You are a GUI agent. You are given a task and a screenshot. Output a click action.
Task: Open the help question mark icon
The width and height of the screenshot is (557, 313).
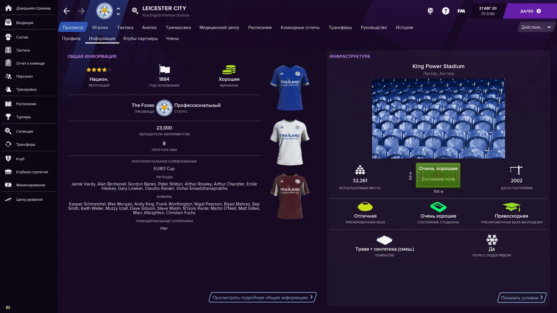coord(446,11)
